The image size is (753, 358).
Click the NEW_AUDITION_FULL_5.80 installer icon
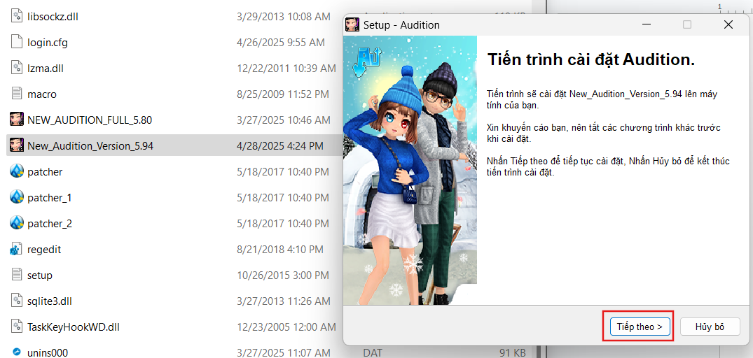tap(17, 120)
